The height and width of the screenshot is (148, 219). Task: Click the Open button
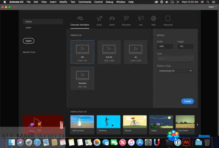click(x=28, y=41)
